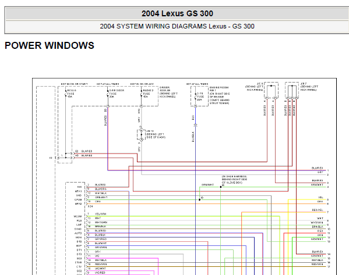Click the 'BEHIND LEFT SIDE OF DASH' junction note
Image resolution: width=349 pixels, height=275 pixels.
click(x=156, y=134)
